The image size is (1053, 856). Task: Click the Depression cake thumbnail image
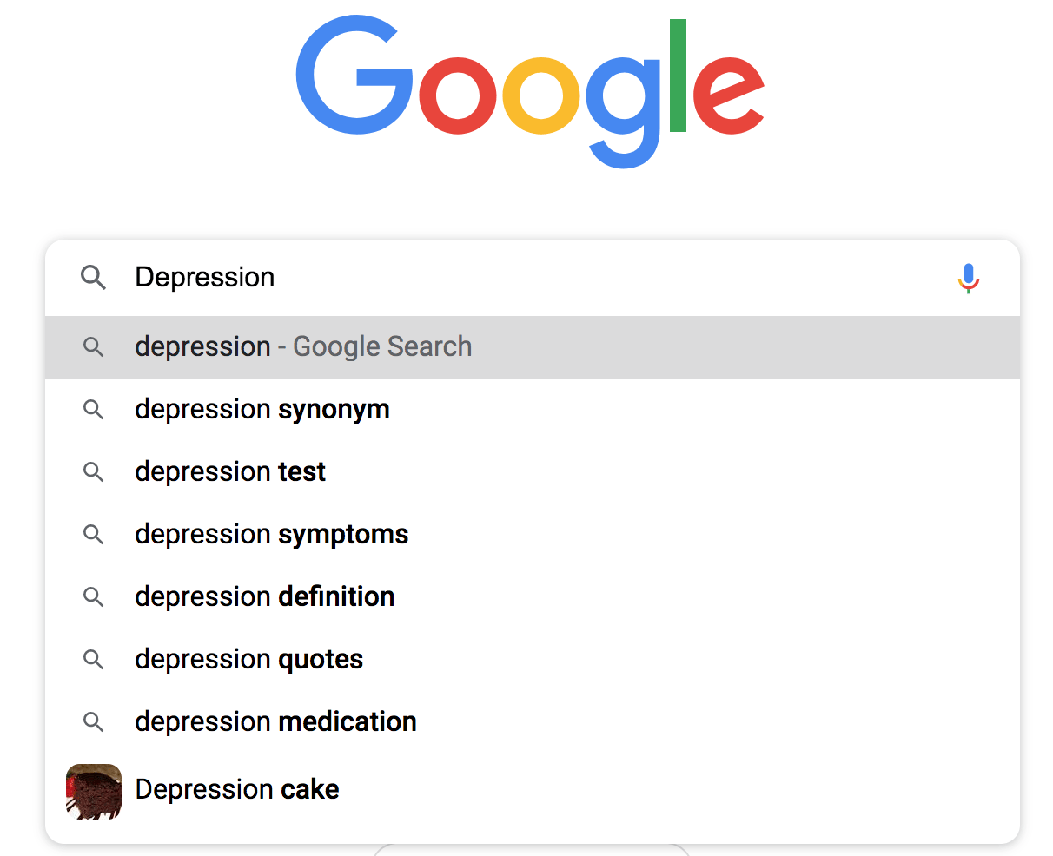tap(93, 789)
